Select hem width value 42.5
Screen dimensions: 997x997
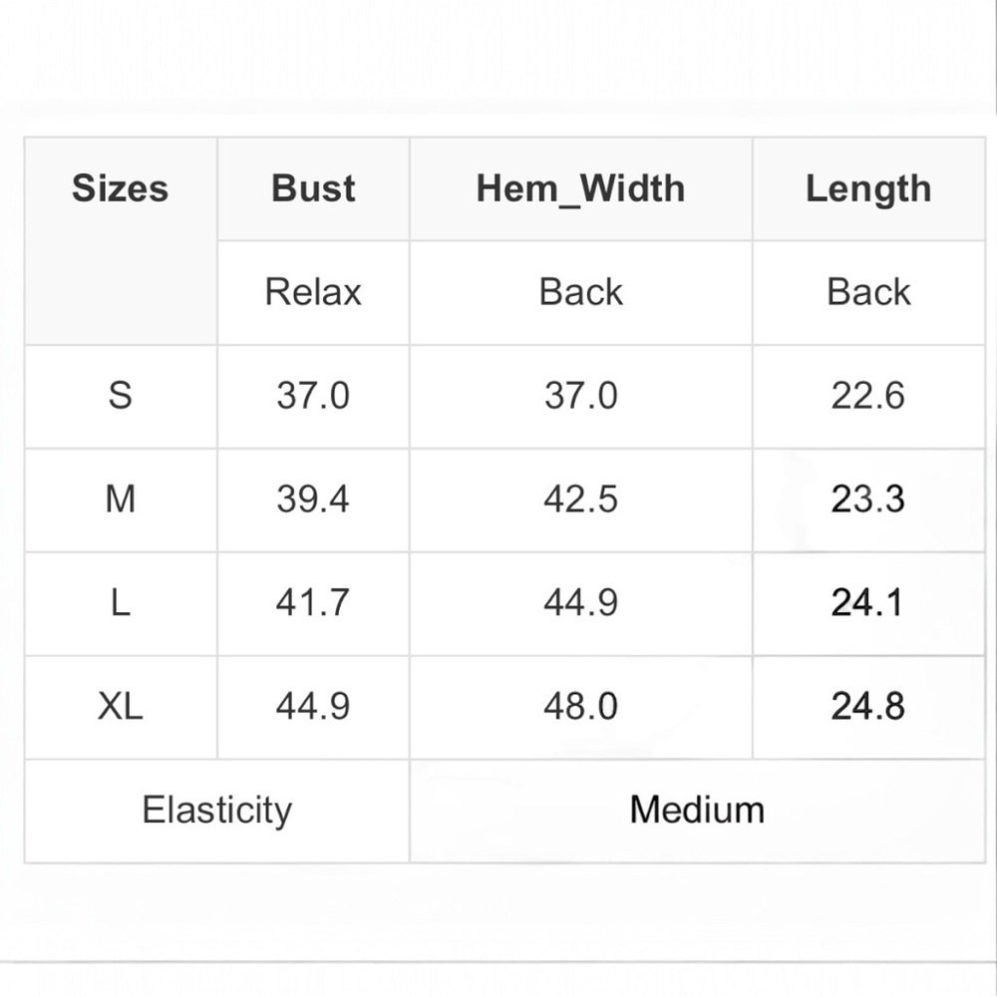[x=580, y=499]
